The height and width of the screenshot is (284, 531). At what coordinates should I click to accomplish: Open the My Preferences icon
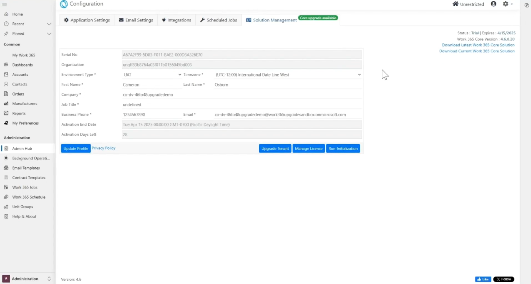coord(6,123)
